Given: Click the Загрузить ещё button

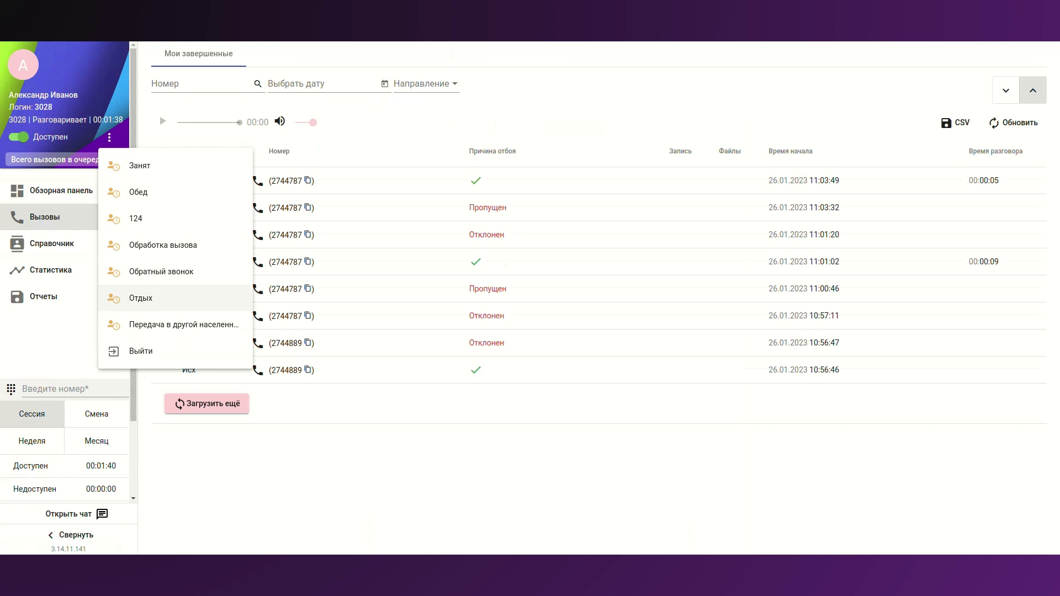Looking at the screenshot, I should pos(206,403).
